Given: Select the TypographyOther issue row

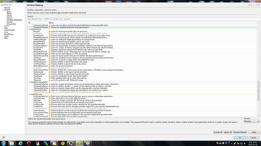Looking at the screenshot, I should coord(142,90).
